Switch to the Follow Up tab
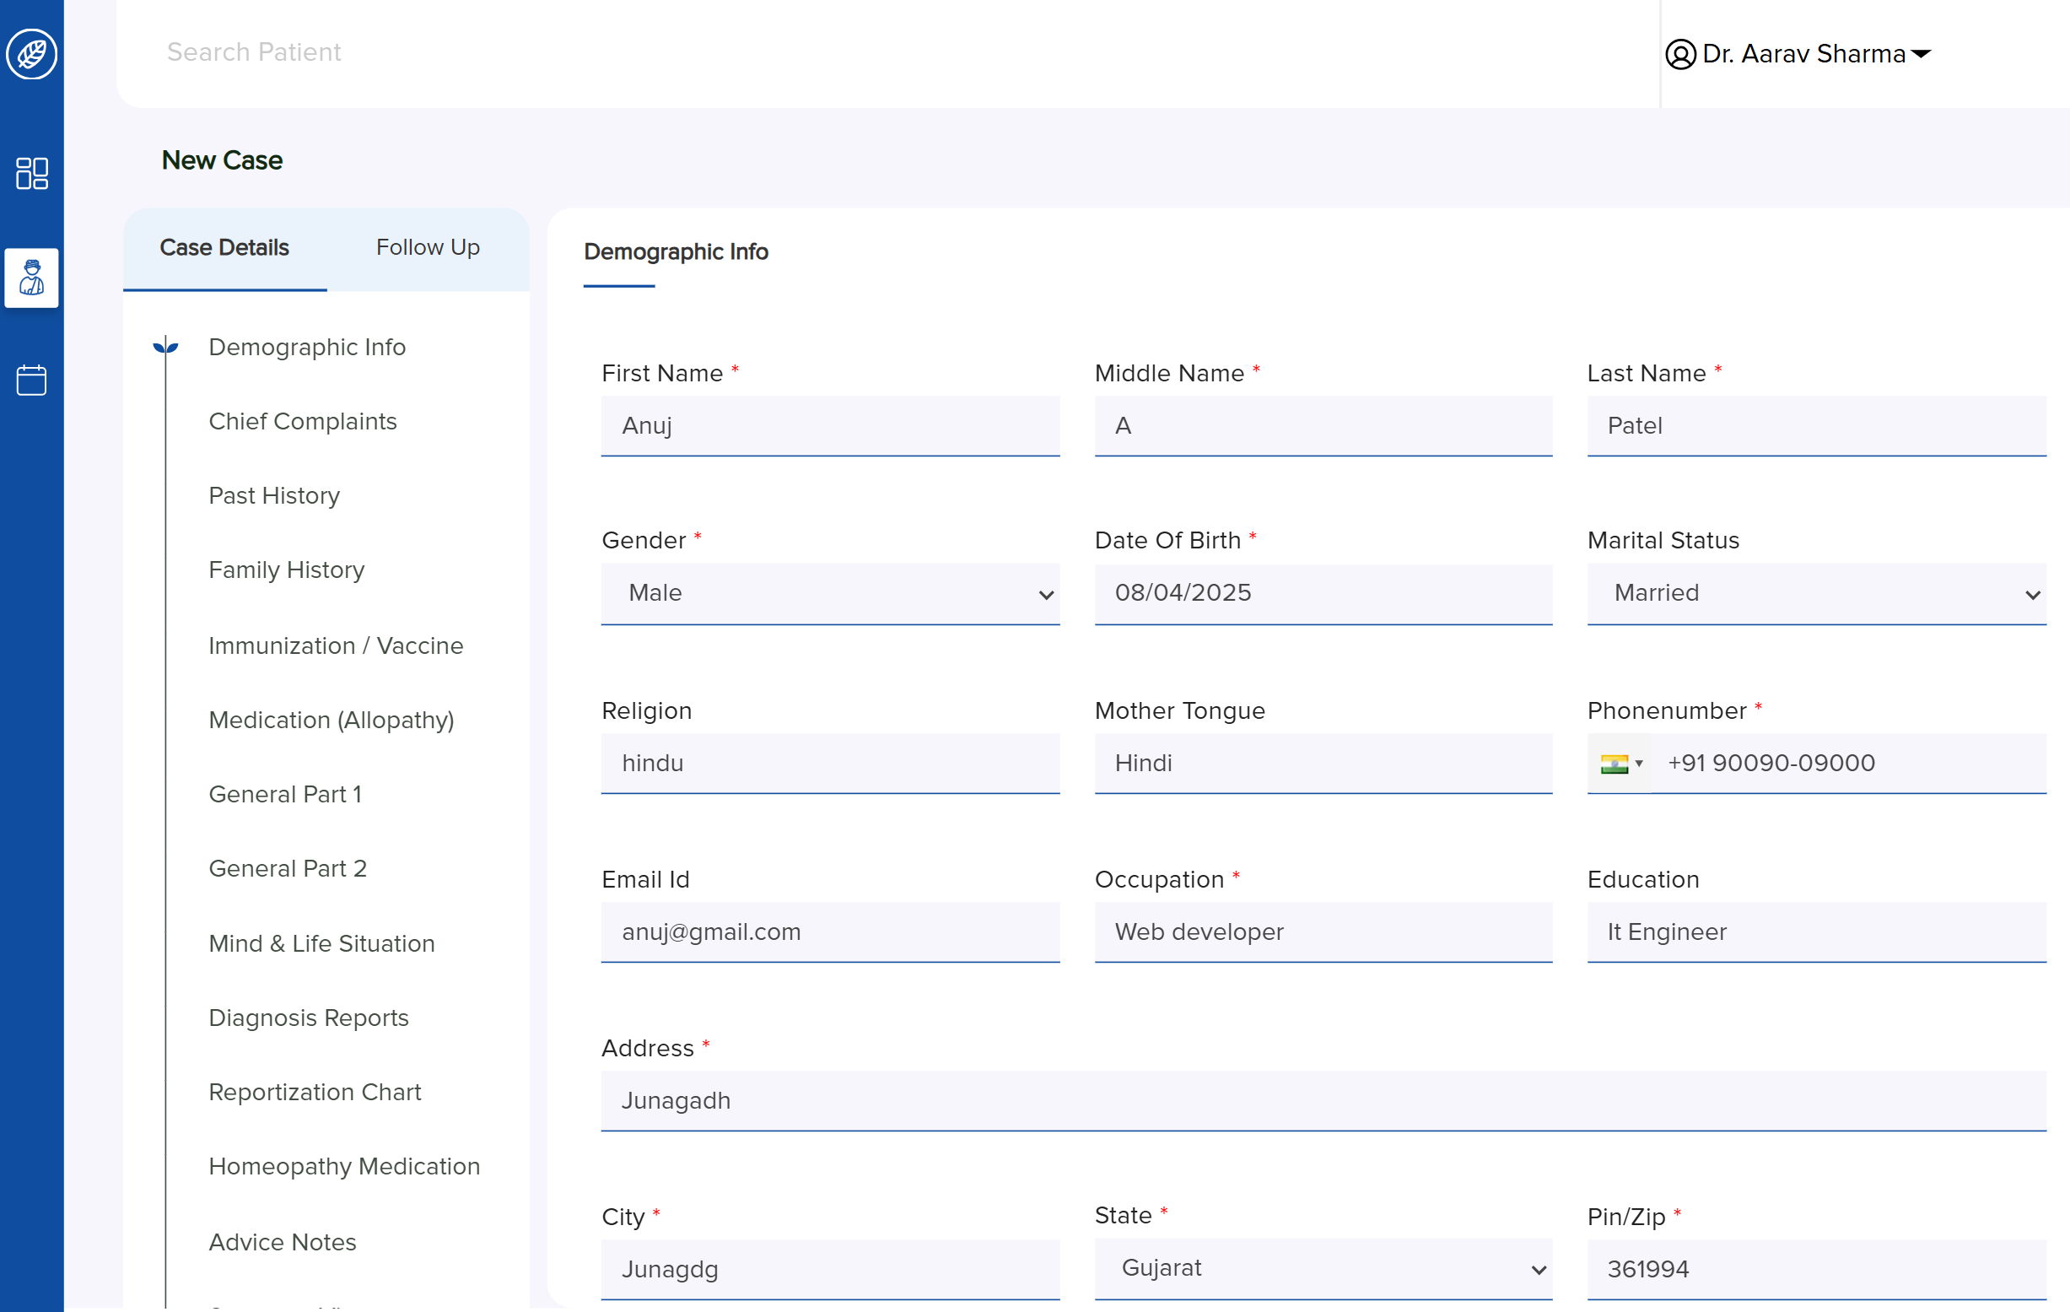 pos(427,247)
